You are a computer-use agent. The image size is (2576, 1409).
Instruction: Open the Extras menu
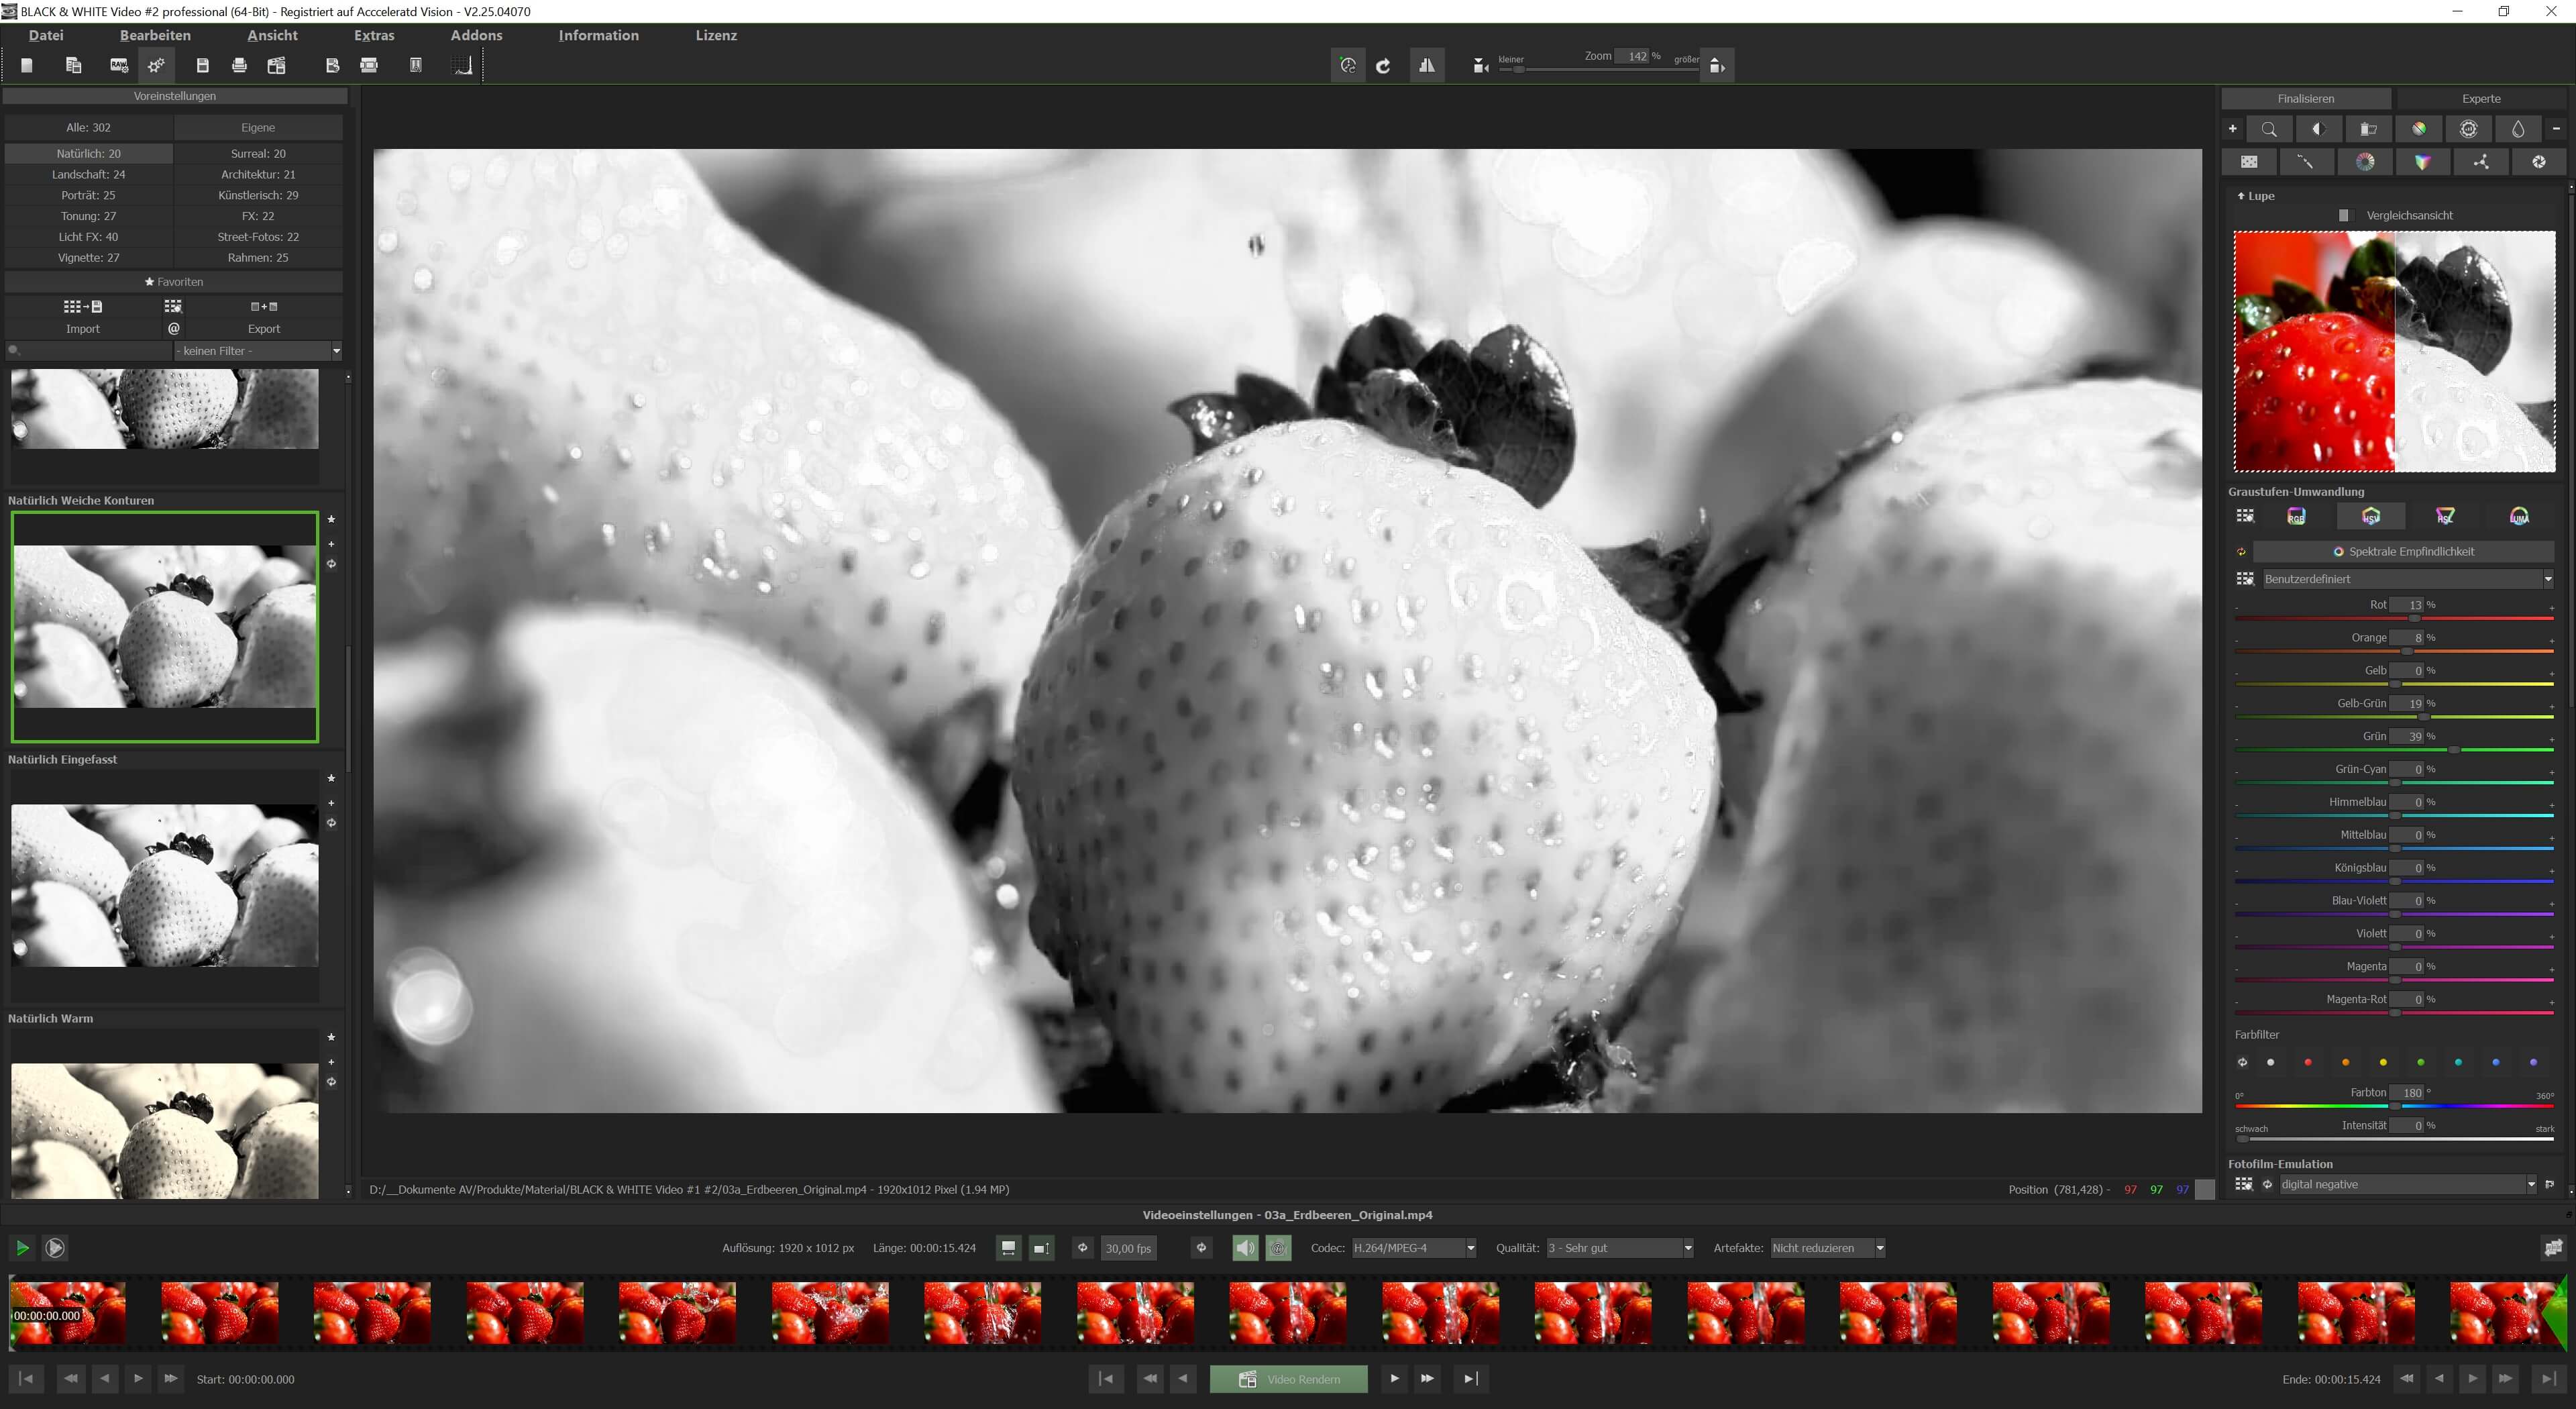point(374,35)
